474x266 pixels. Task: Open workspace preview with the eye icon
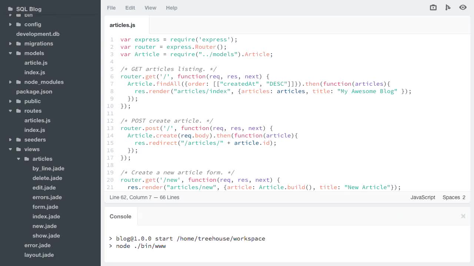pos(463,7)
